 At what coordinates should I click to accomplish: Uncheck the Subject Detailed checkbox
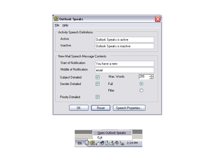[x=98, y=77]
